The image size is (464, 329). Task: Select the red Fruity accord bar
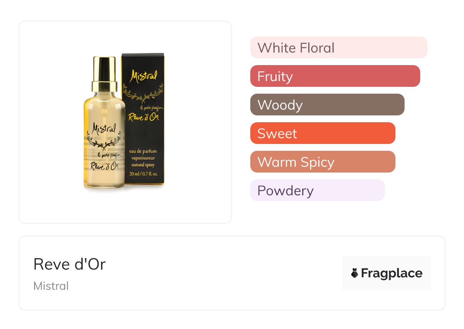click(x=335, y=76)
